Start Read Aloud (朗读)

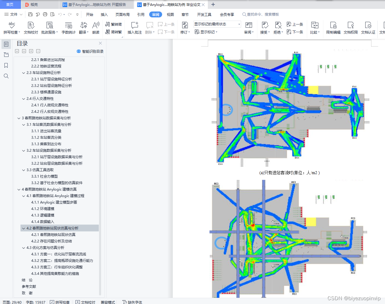(x=96, y=28)
